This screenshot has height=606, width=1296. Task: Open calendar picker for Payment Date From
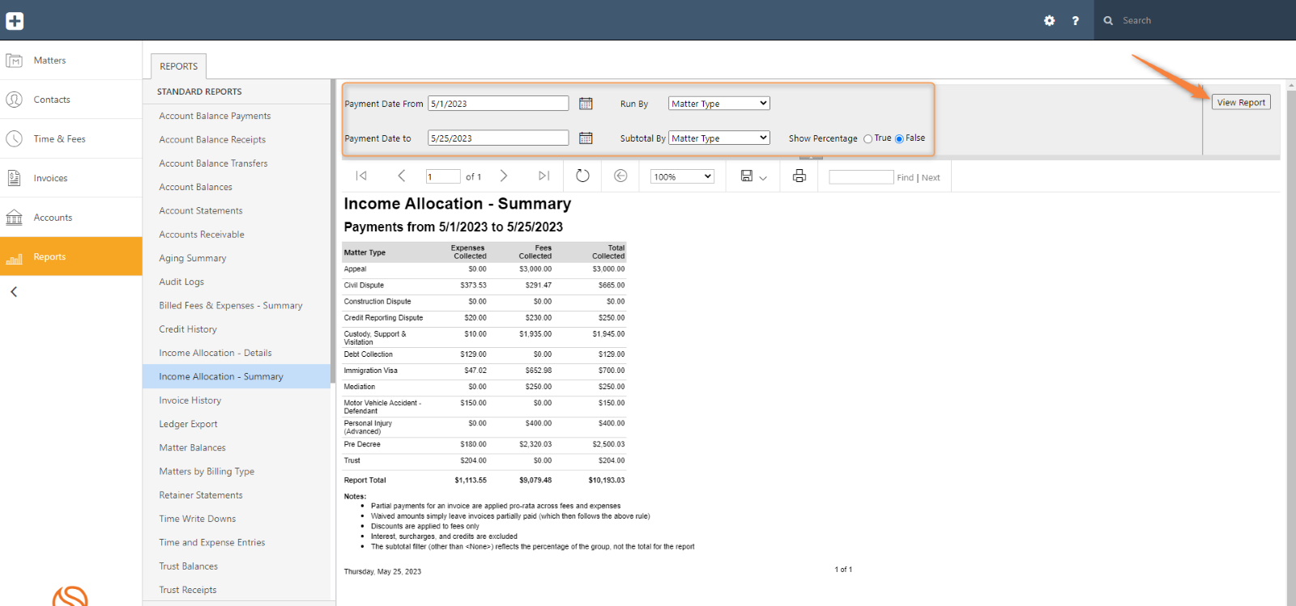point(586,104)
